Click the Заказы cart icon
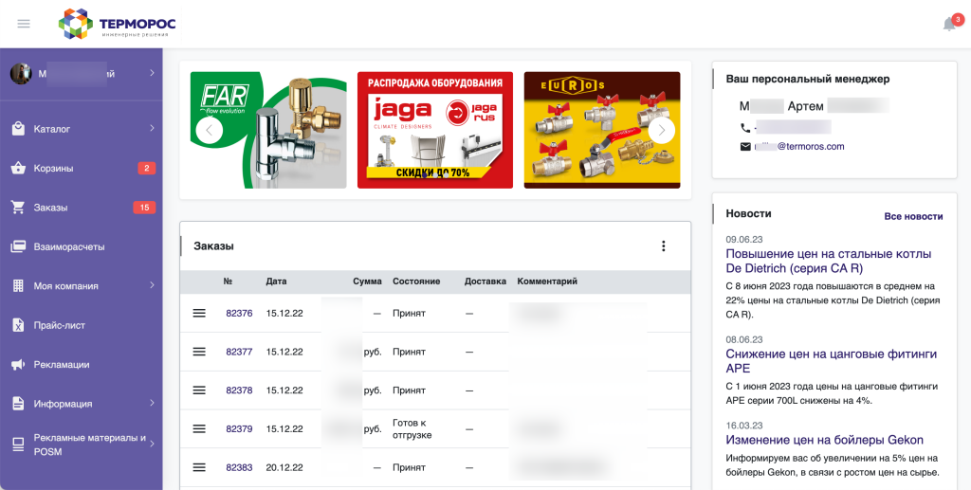971x490 pixels. tap(18, 208)
